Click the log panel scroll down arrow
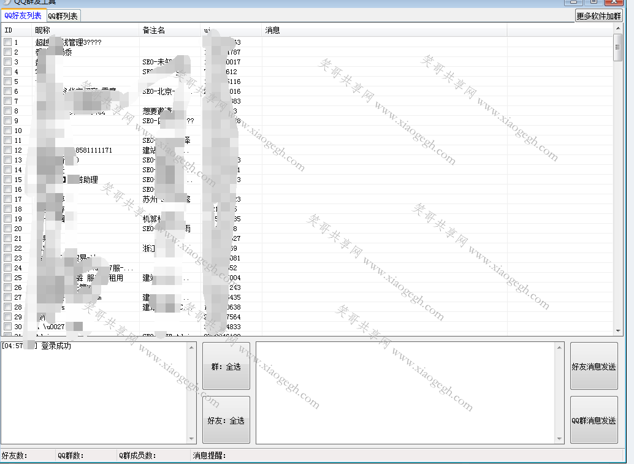Screen dimensions: 634x464 [x=192, y=438]
